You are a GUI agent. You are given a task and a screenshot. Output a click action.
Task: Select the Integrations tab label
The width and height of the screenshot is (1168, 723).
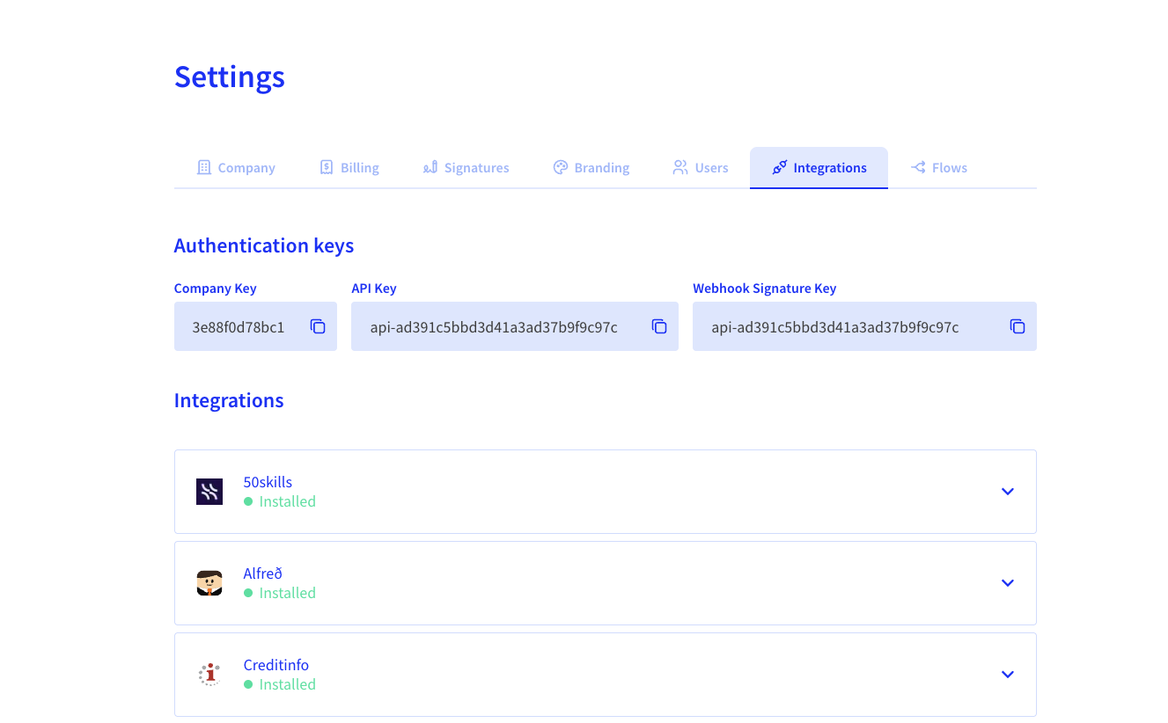(x=830, y=168)
